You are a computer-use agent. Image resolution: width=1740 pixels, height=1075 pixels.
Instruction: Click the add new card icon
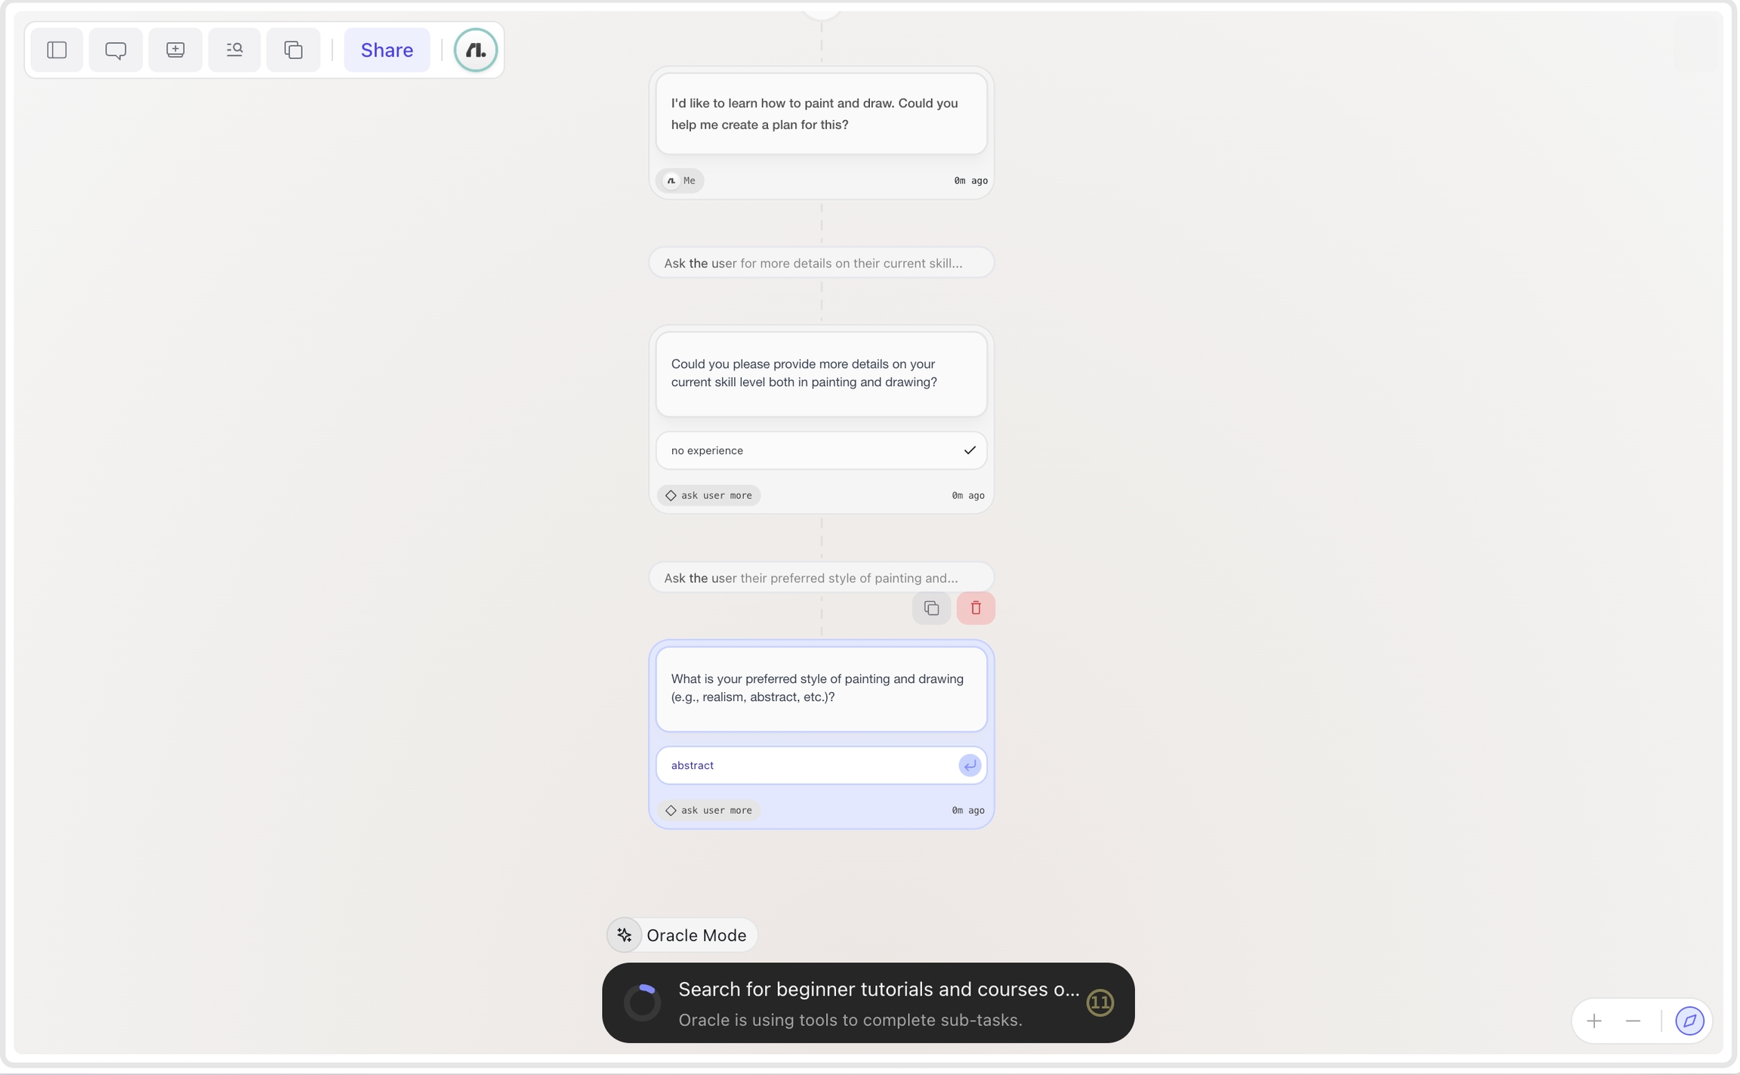(x=175, y=50)
